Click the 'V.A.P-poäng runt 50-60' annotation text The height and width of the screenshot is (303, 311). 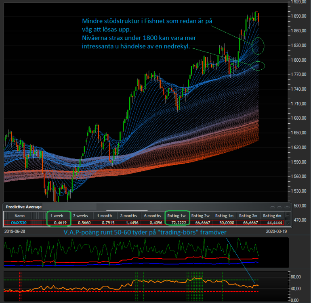coord(145,232)
